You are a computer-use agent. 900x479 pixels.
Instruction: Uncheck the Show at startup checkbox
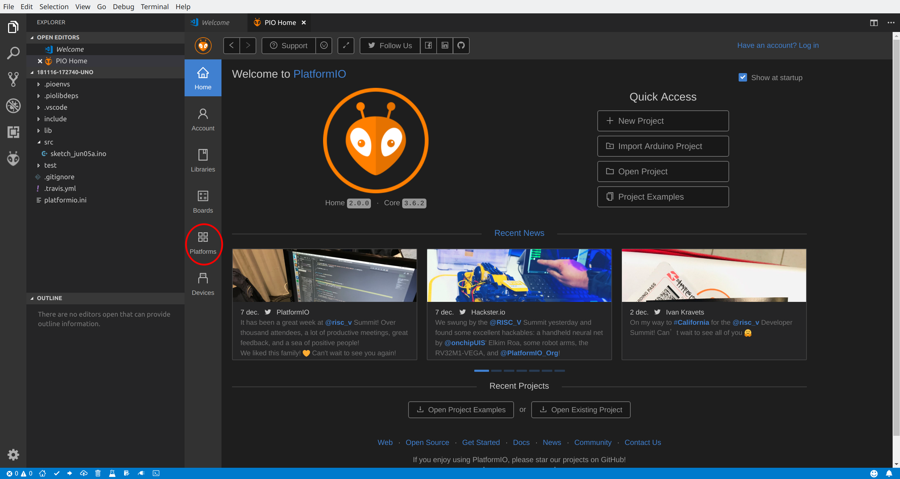pyautogui.click(x=743, y=77)
